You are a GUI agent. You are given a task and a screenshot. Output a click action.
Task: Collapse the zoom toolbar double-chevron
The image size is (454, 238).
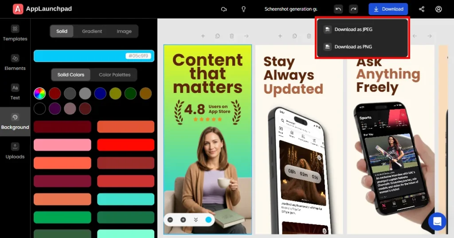(x=196, y=220)
